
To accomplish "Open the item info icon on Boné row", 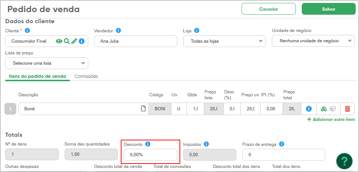I will (x=309, y=109).
